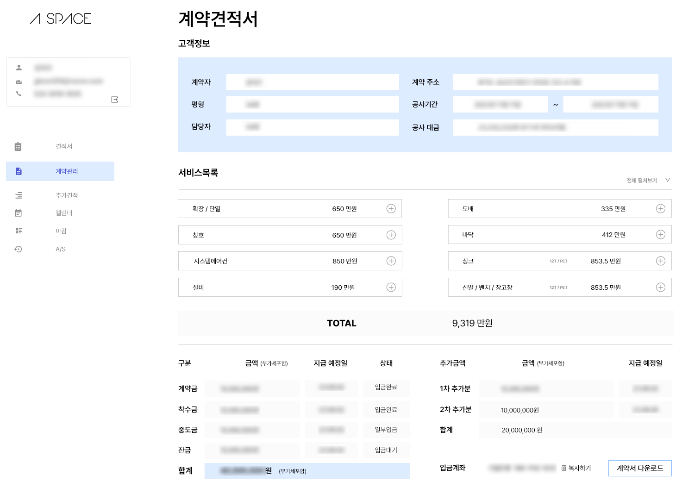Open 전체 펼쳐보기 to expand all services
682x500 pixels.
coord(648,181)
